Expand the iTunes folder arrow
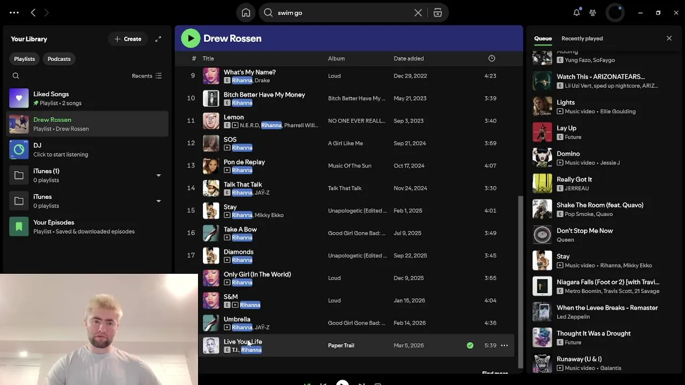The image size is (685, 385). click(158, 201)
